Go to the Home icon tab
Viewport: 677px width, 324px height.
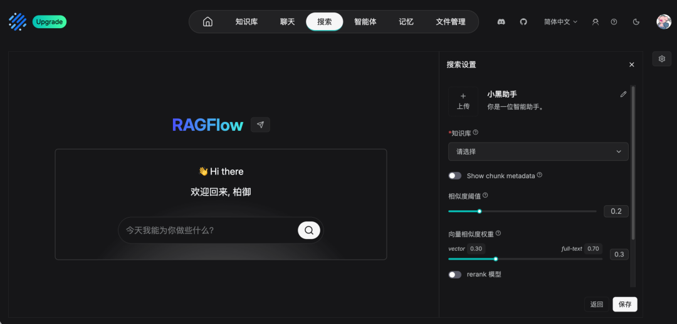click(x=207, y=21)
